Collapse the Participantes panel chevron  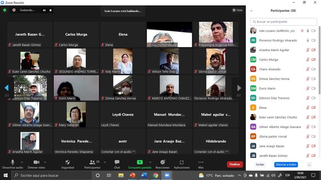252,11
